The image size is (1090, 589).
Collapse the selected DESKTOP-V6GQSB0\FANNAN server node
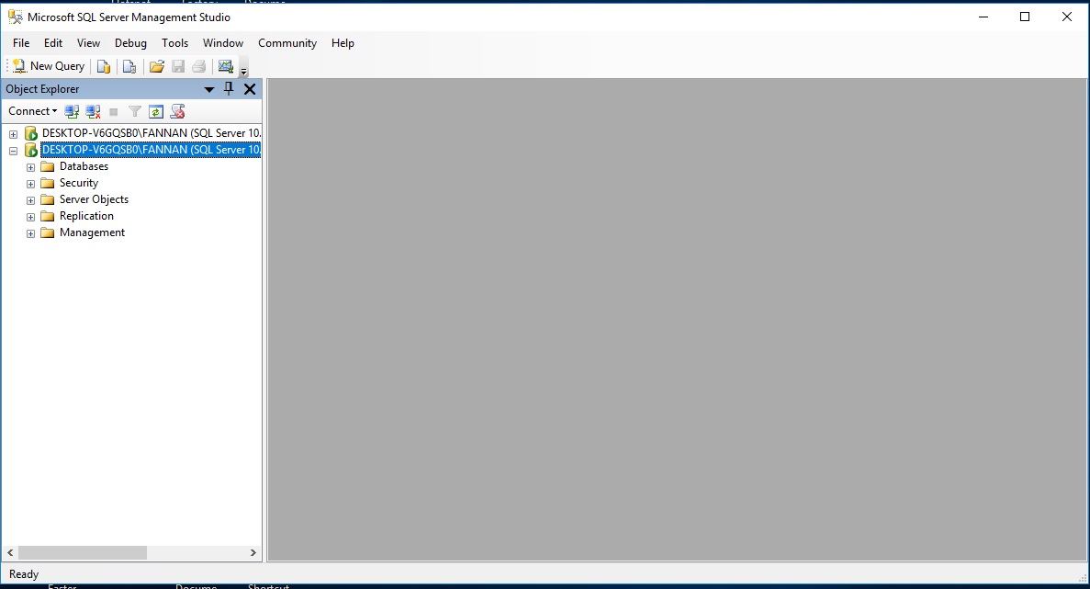[13, 150]
